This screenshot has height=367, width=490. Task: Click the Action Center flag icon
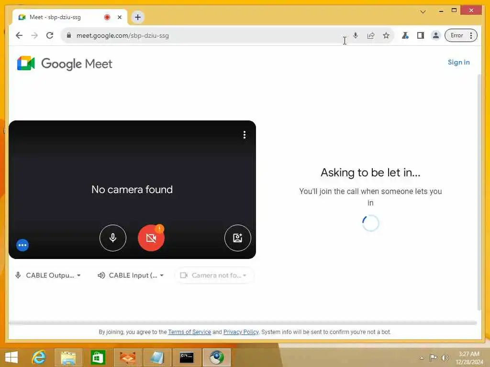coord(433,357)
